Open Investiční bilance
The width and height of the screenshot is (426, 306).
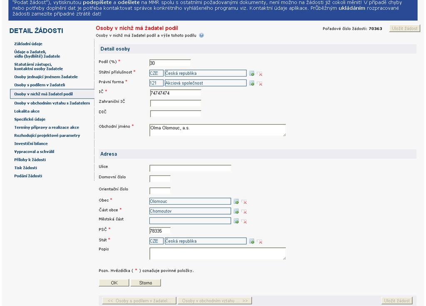point(31,143)
